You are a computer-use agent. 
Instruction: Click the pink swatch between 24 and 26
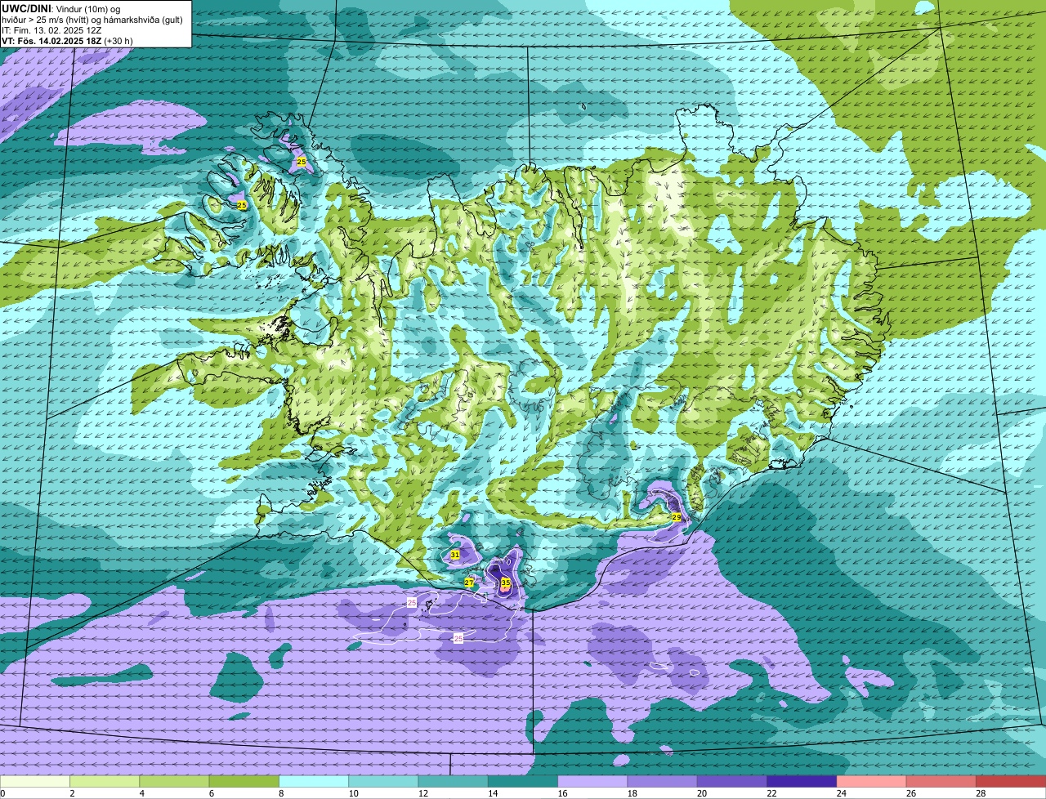point(872,781)
